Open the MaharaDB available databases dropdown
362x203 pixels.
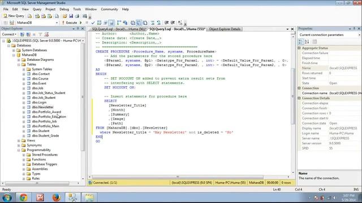tap(57, 23)
